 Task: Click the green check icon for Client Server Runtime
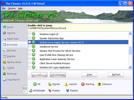[33, 63]
